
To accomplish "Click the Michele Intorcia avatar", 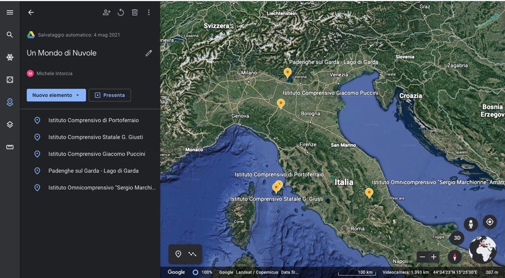I will pyautogui.click(x=30, y=73).
